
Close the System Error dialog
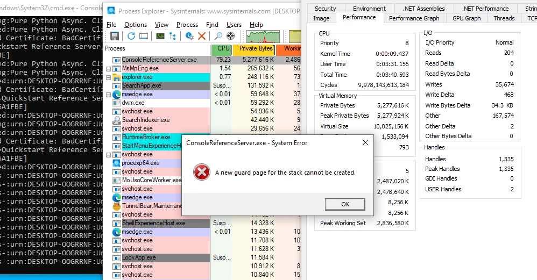365,142
